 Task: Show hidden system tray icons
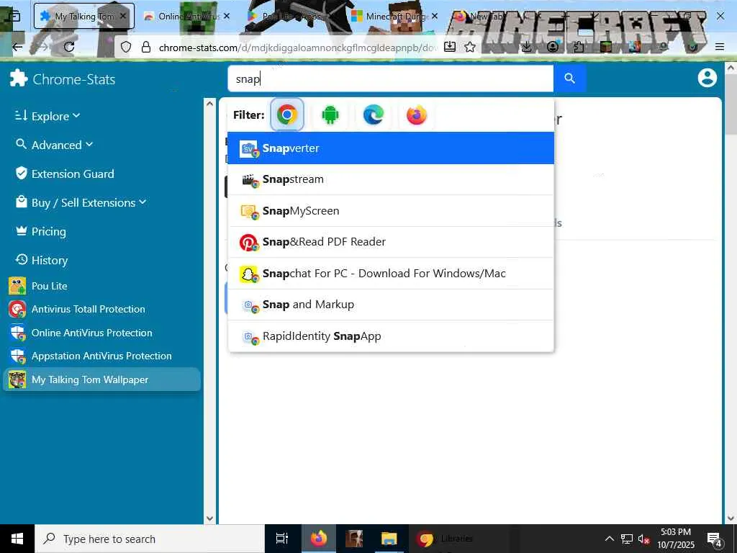pyautogui.click(x=609, y=539)
